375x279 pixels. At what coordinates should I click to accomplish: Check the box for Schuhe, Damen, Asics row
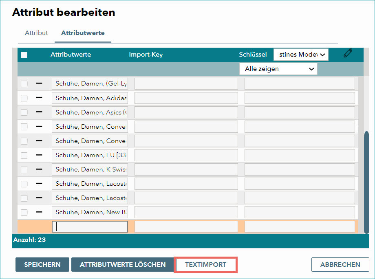coord(24,112)
